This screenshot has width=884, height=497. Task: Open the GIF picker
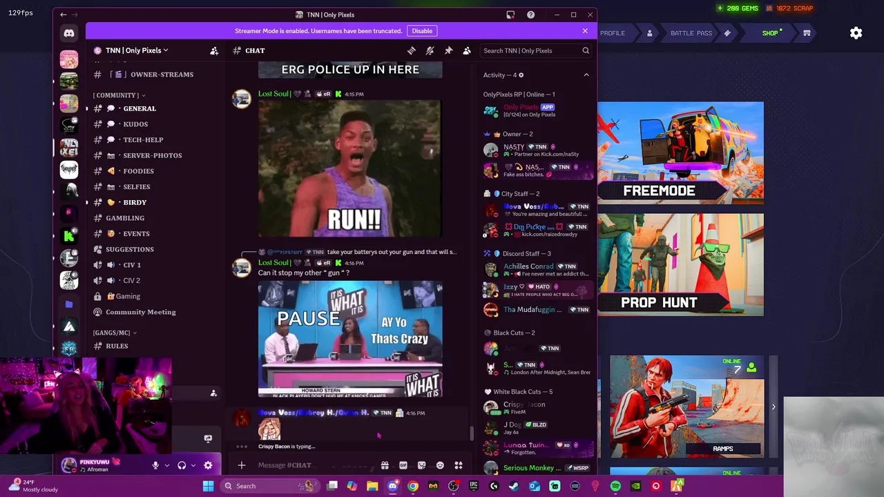click(x=403, y=465)
